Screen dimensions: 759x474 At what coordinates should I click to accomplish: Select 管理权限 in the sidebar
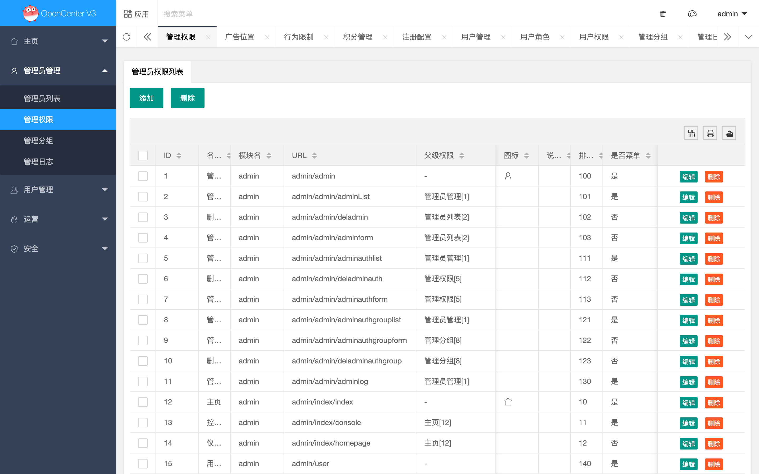click(x=58, y=120)
